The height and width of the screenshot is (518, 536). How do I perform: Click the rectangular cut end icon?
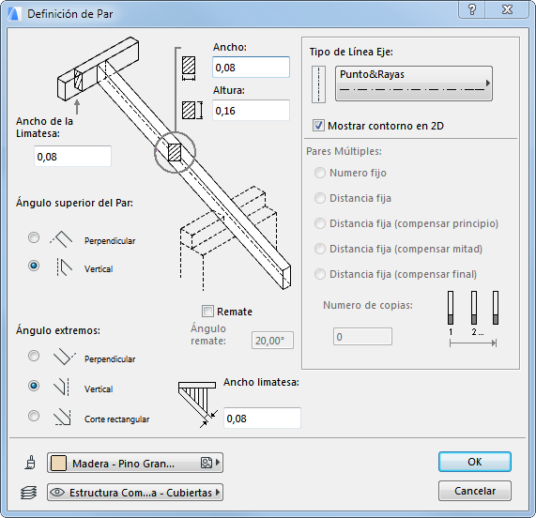tap(63, 417)
